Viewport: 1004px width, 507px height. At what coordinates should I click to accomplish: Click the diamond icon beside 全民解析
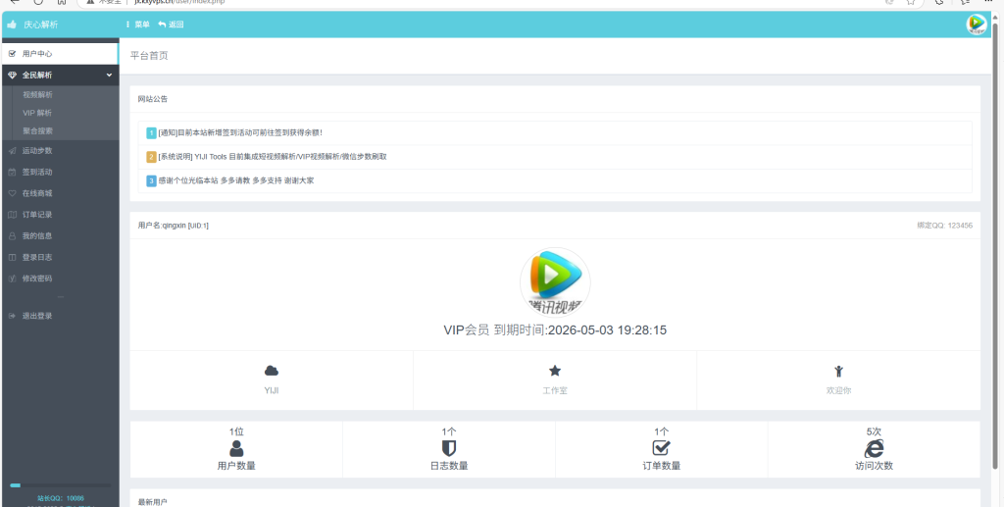point(12,75)
